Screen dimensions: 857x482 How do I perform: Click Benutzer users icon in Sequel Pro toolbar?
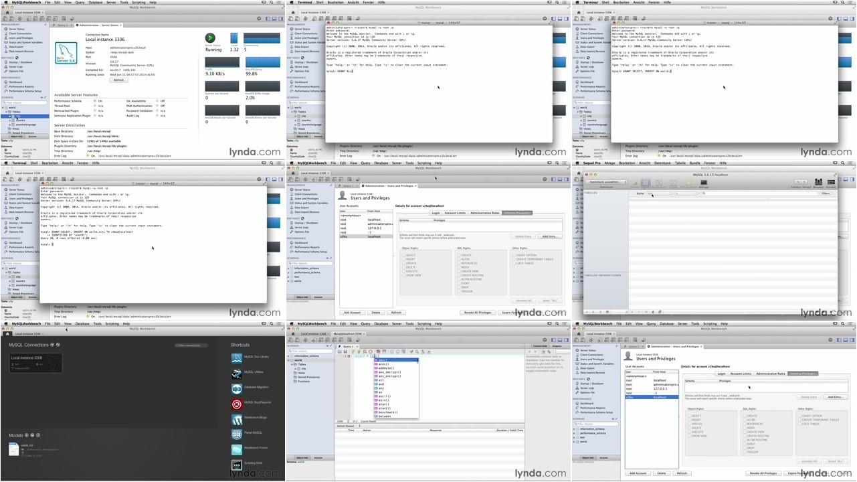818,183
